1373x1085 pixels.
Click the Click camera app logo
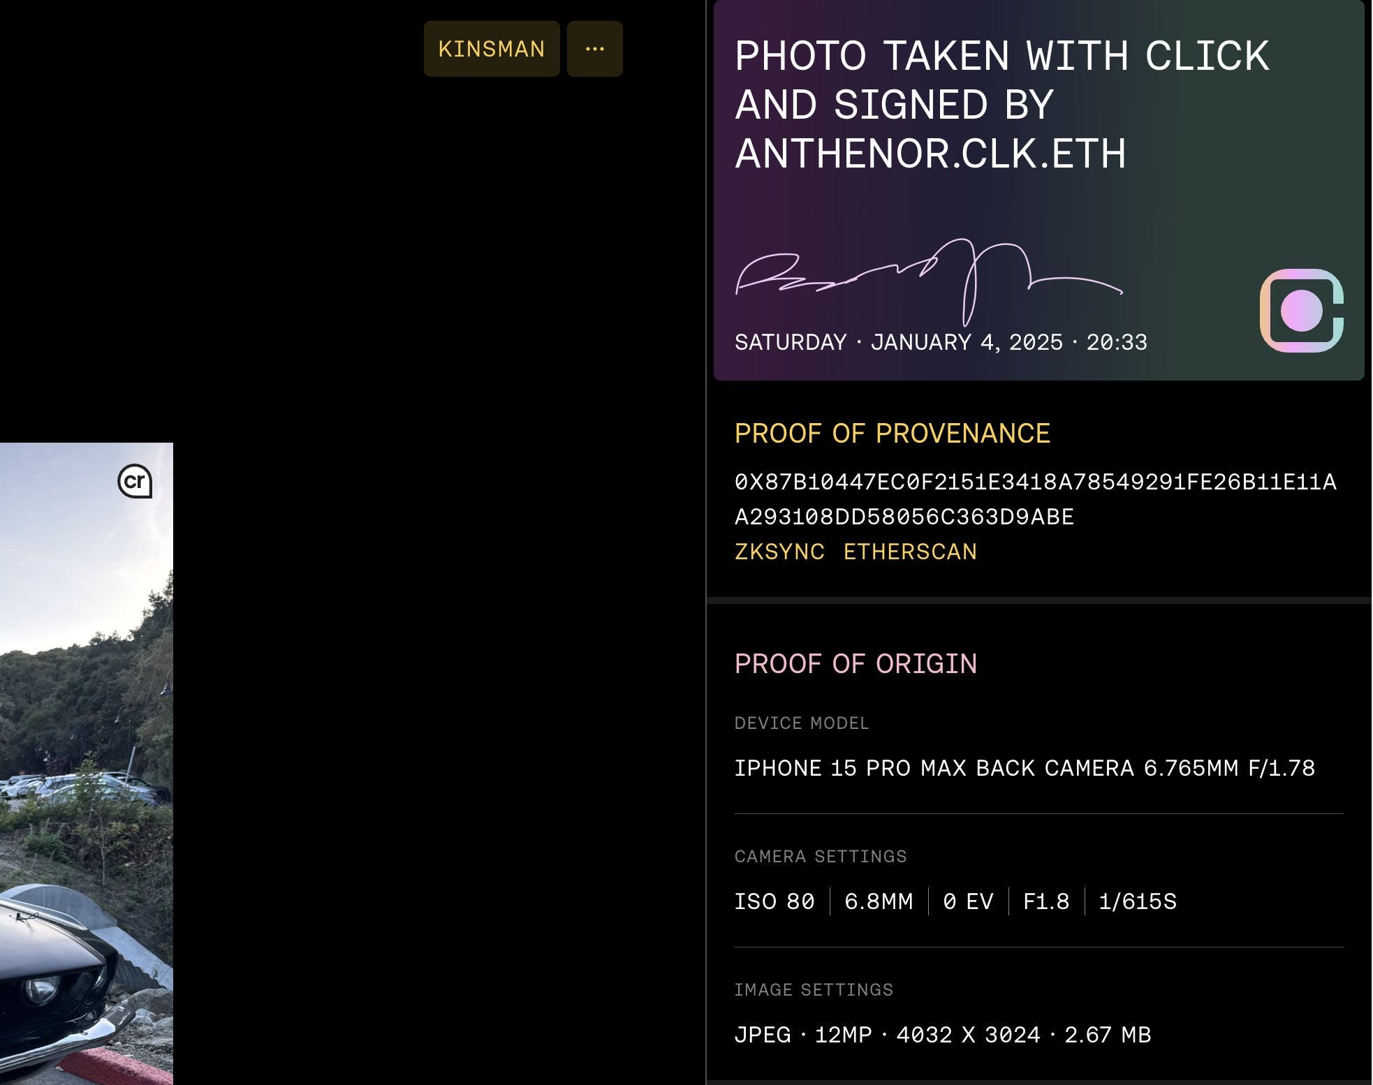pyautogui.click(x=1302, y=311)
